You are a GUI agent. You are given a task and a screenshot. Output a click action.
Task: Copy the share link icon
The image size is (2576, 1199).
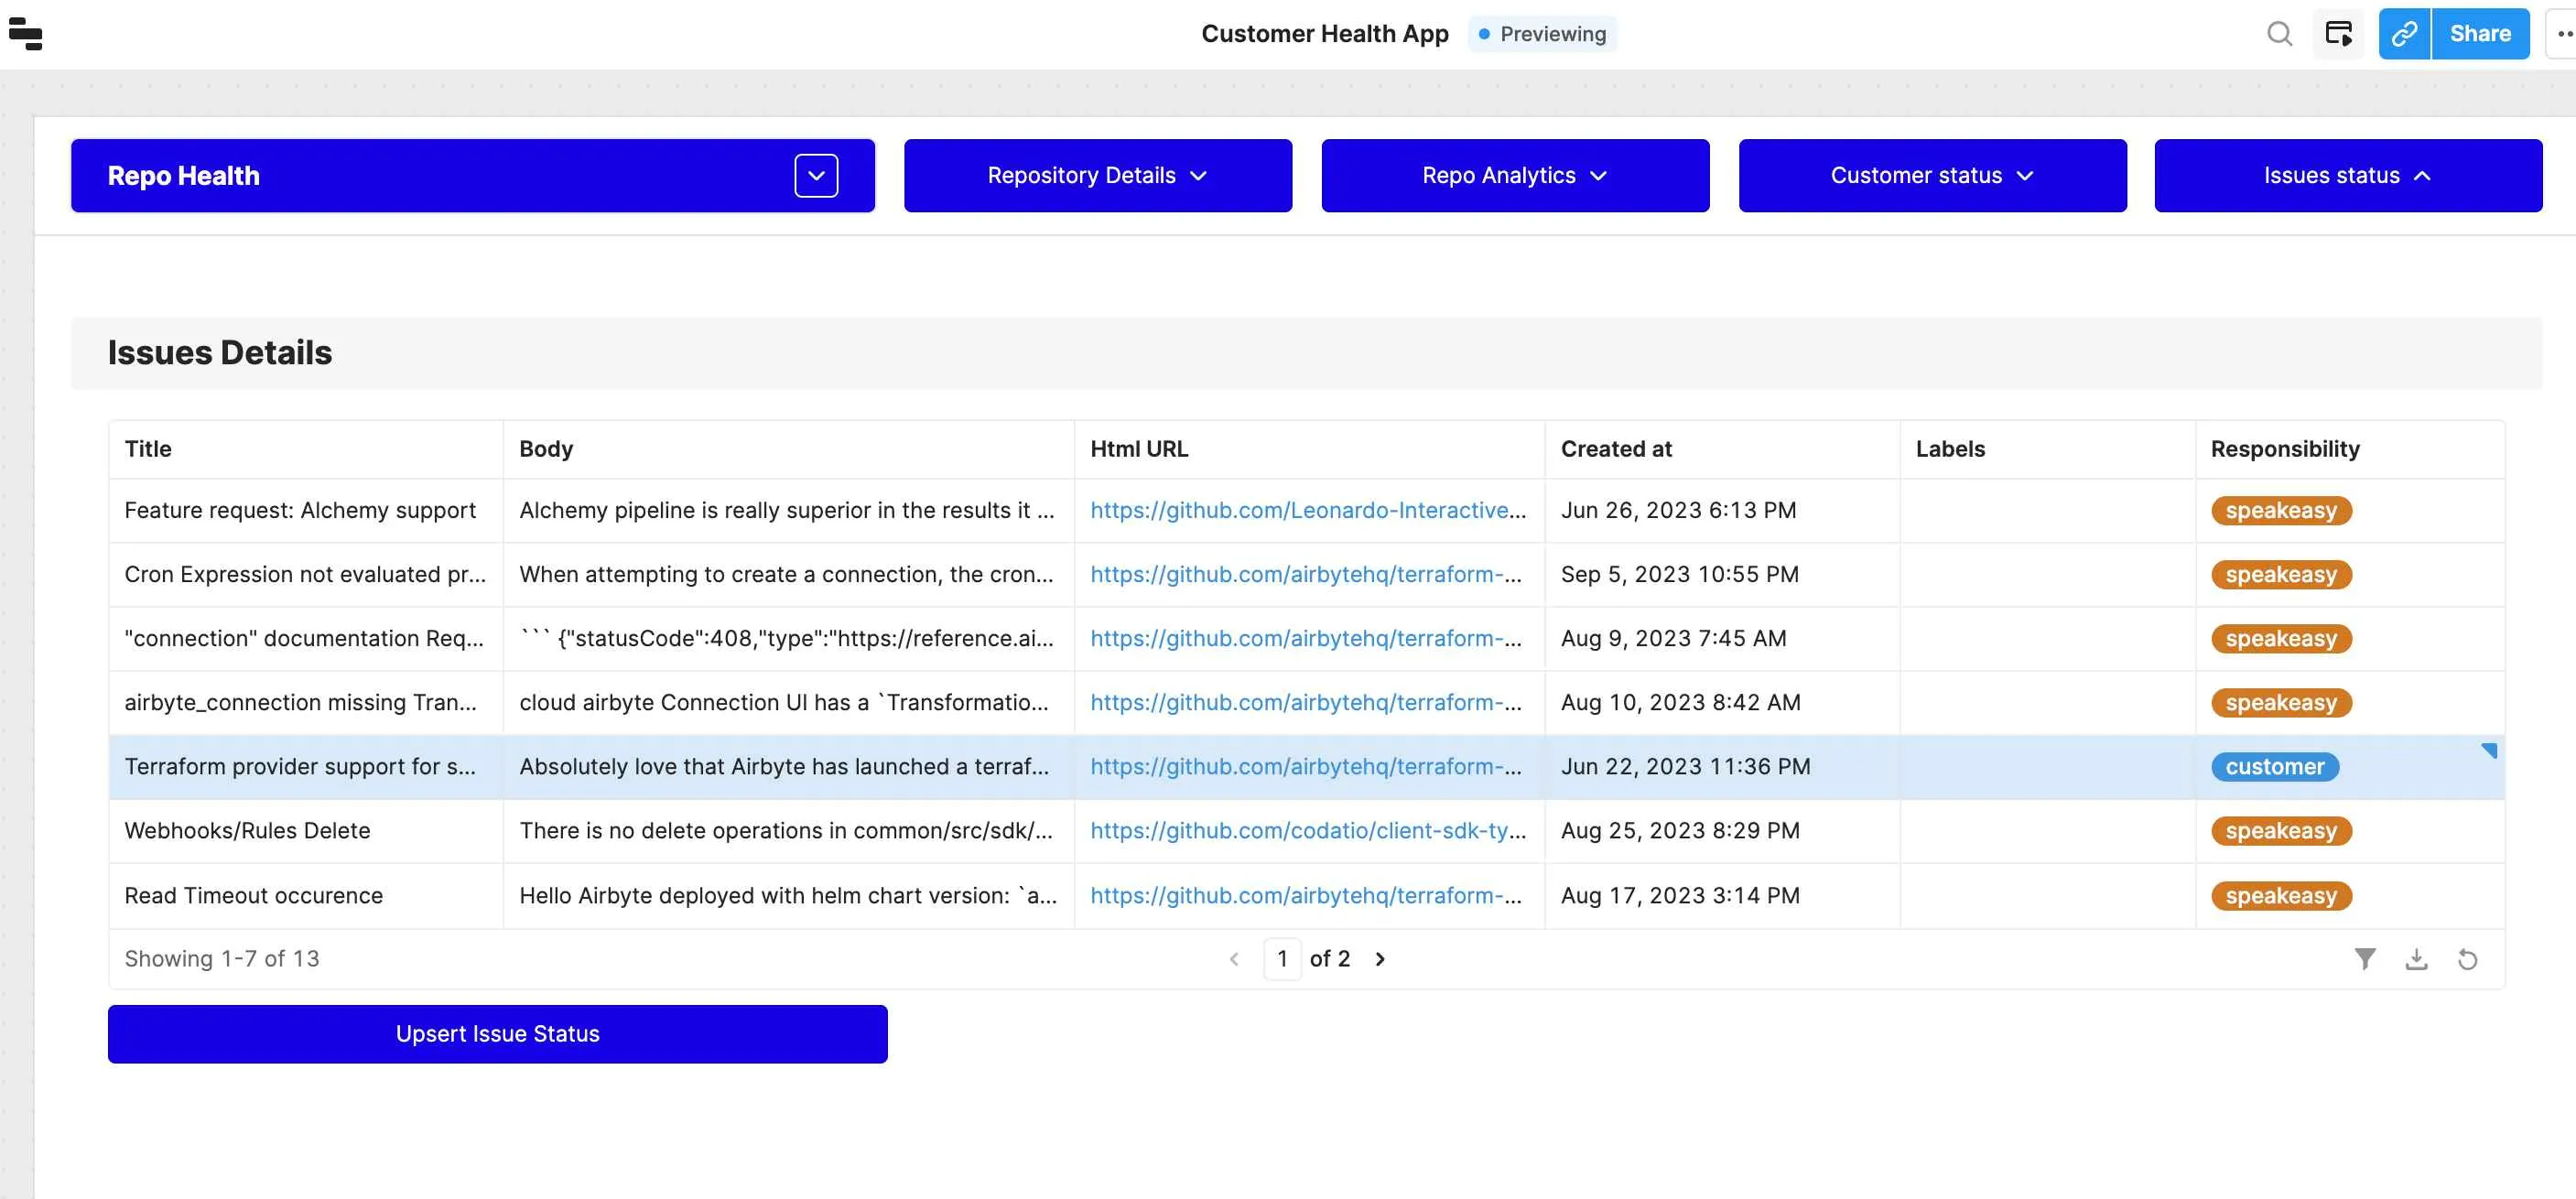coord(2404,34)
